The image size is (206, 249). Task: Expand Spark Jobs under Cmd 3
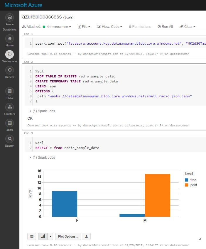[x=42, y=157]
